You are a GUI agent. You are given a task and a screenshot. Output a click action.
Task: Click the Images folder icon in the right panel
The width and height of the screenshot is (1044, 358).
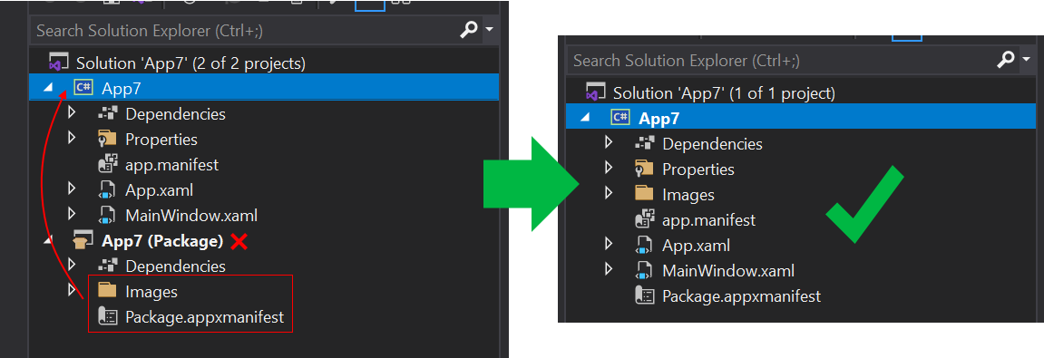point(644,194)
